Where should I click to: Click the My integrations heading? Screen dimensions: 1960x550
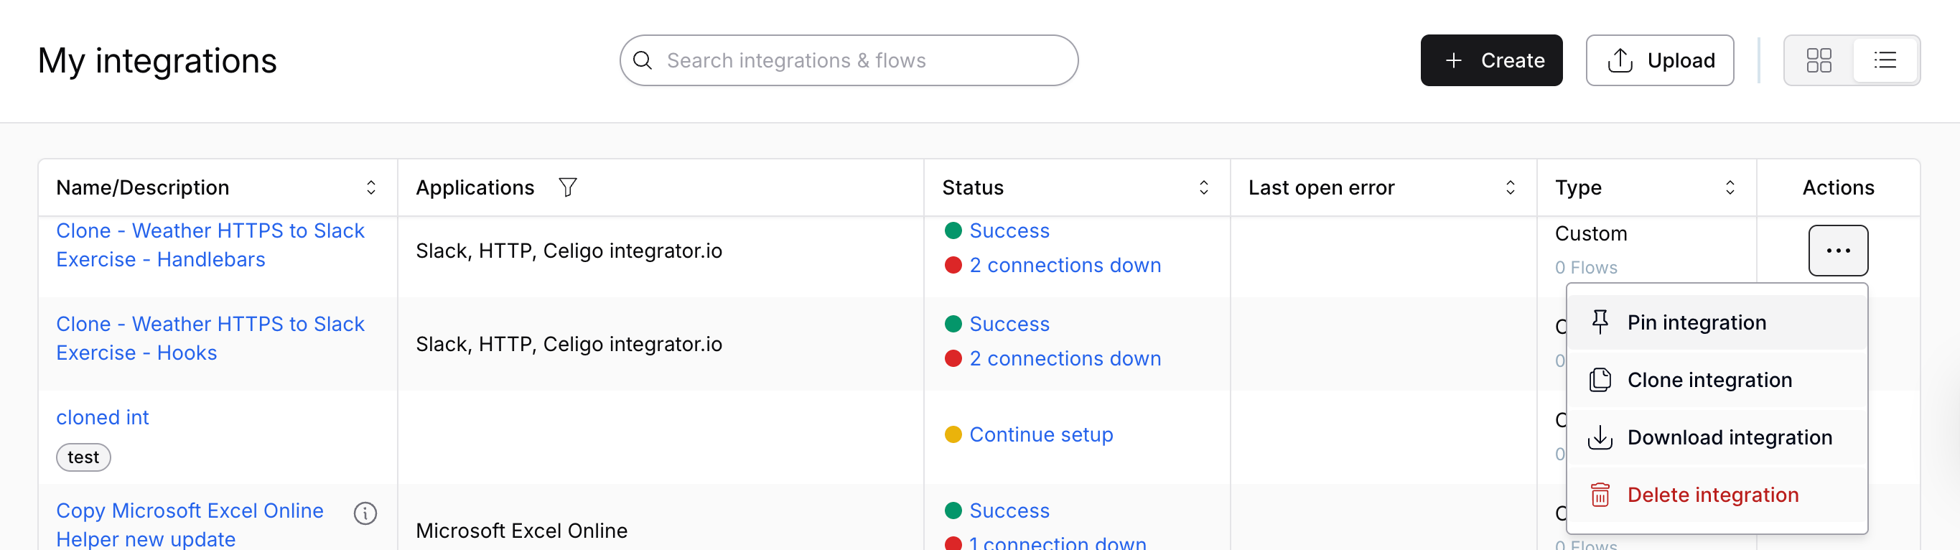[157, 61]
